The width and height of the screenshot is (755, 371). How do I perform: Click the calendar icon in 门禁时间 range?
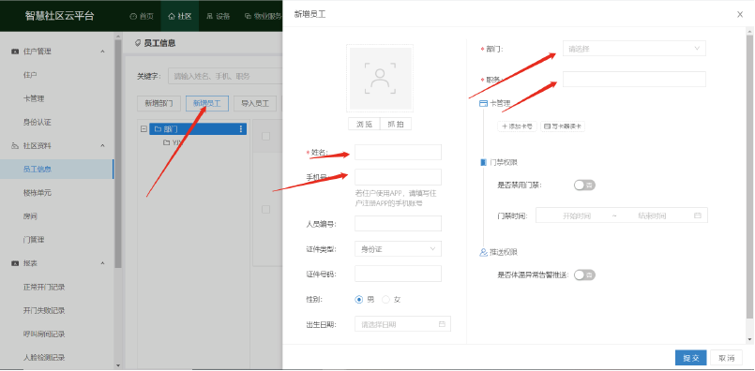click(697, 215)
